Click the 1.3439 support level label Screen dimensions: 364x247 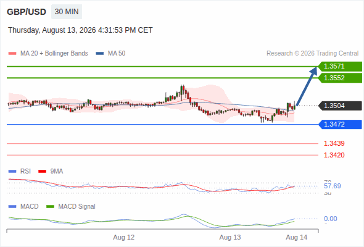[334, 143]
